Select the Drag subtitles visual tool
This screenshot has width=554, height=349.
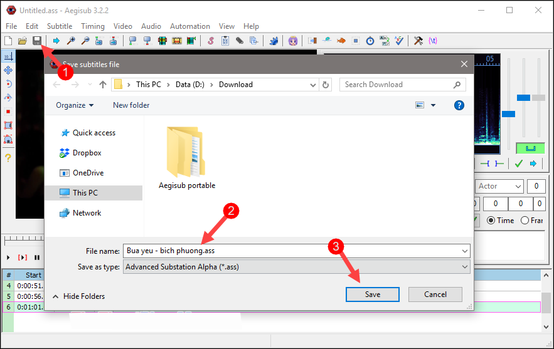8,70
